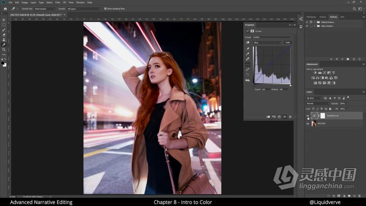Add a Color Lookup grid adjustment
The width and height of the screenshot is (366, 206).
click(336, 78)
